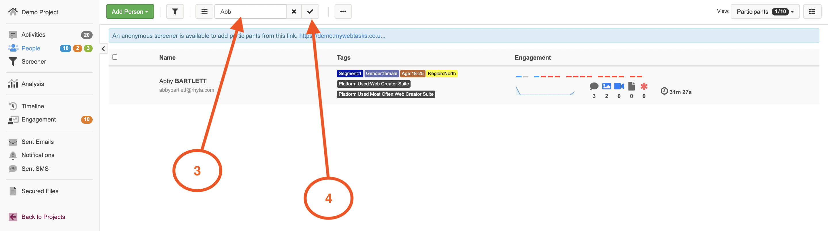
Task: Click the blue video camera engagement icon
Action: tap(618, 86)
